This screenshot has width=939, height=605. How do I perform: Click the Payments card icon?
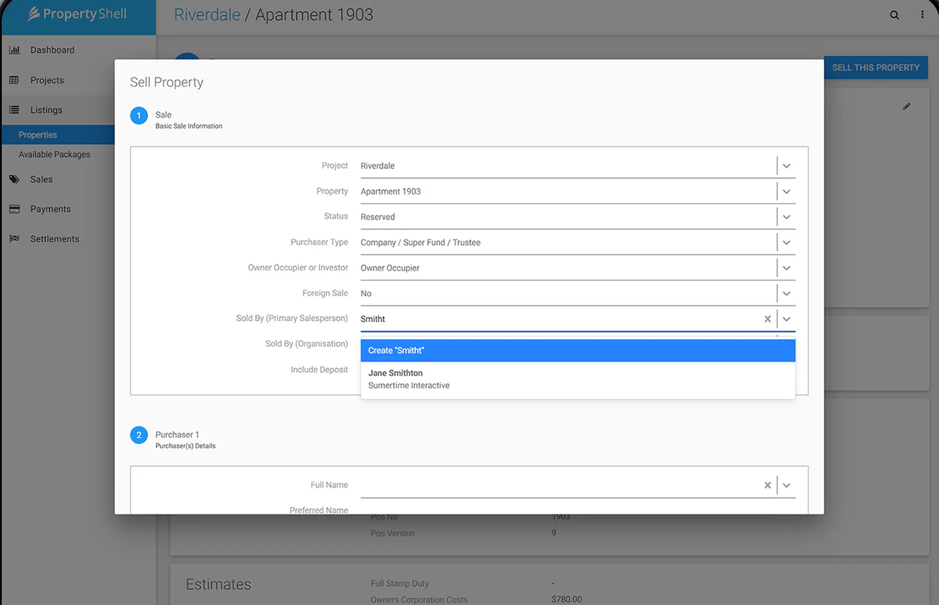(x=15, y=209)
